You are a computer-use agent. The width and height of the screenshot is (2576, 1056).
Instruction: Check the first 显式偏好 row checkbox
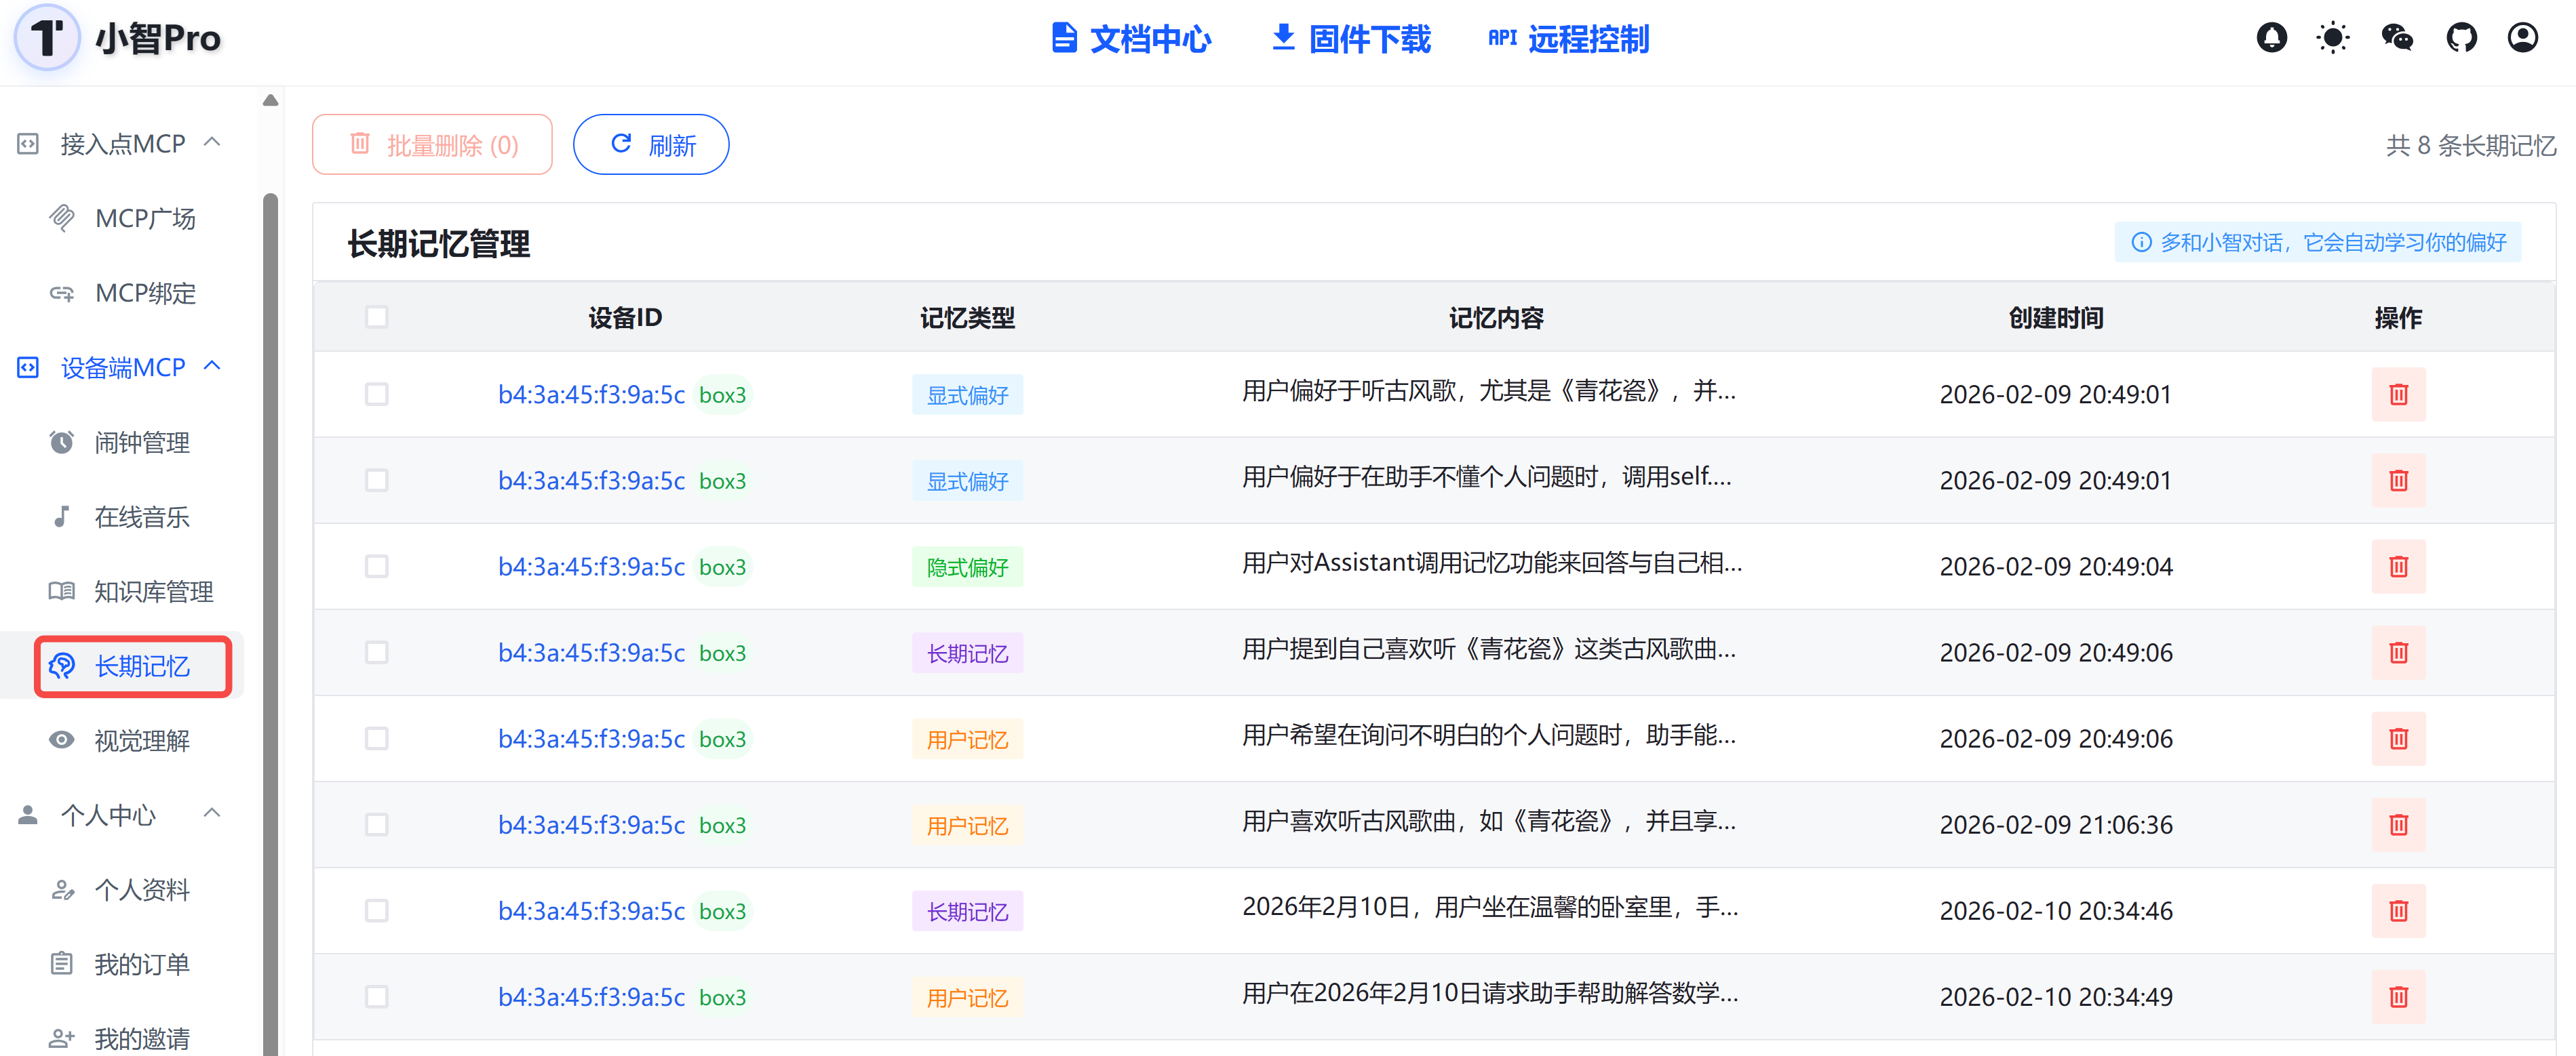pyautogui.click(x=376, y=394)
